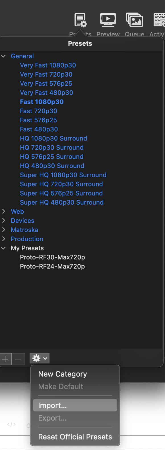Image resolution: width=165 pixels, height=450 pixels.
Task: Click the Presets toolbar icon
Action: tap(81, 20)
